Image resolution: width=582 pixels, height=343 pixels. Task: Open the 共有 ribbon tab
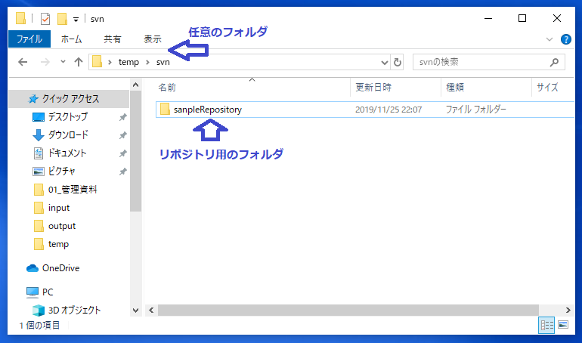(x=113, y=39)
